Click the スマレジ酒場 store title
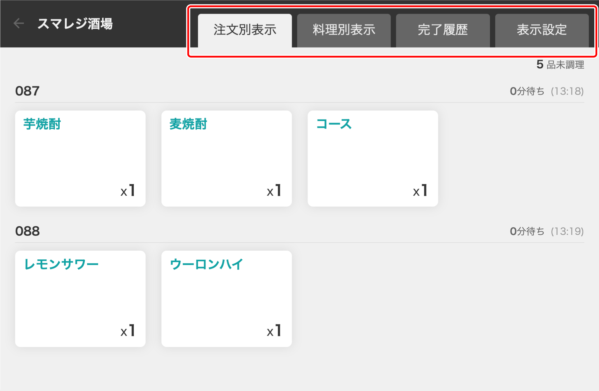The image size is (599, 391). 75,24
